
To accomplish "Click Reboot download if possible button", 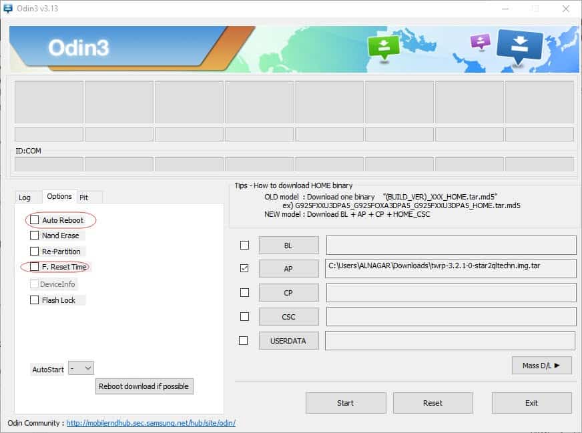I will (x=144, y=386).
